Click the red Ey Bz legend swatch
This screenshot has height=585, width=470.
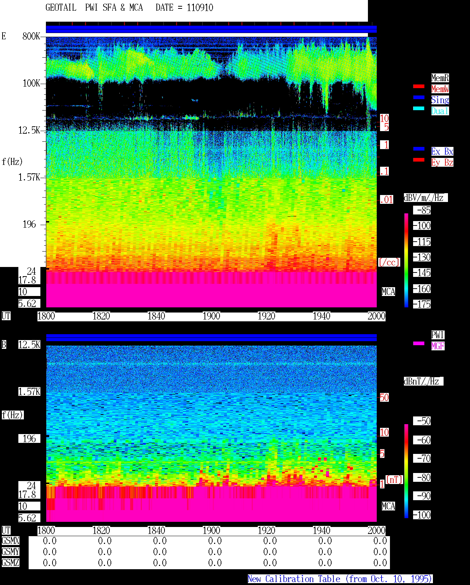pos(419,160)
